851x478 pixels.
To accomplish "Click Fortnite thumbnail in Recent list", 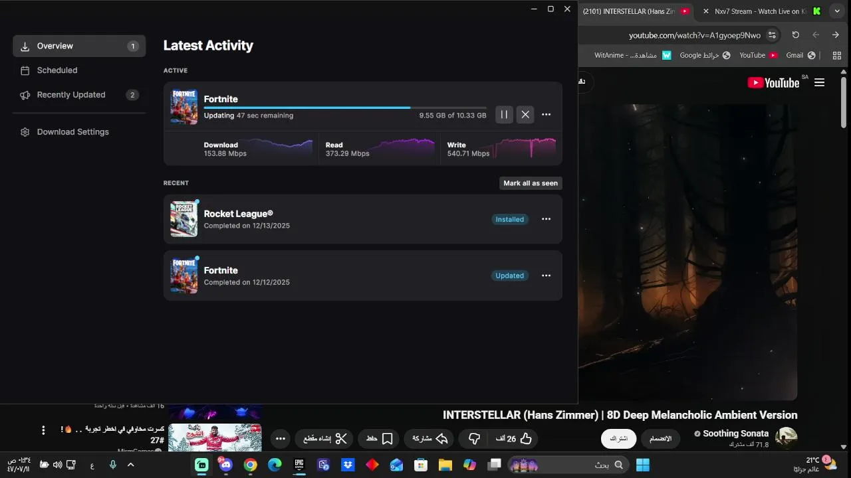I will click(183, 276).
